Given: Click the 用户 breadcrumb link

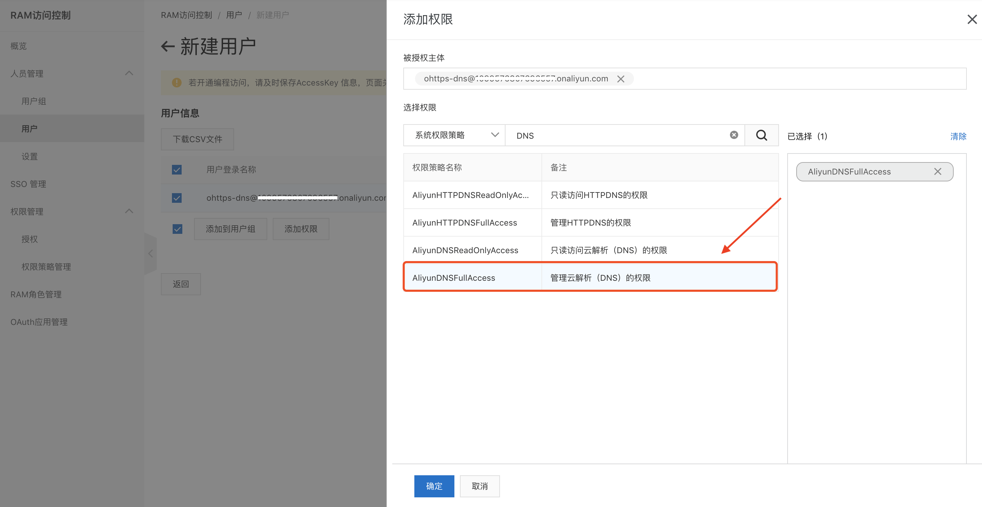Looking at the screenshot, I should click(x=234, y=15).
